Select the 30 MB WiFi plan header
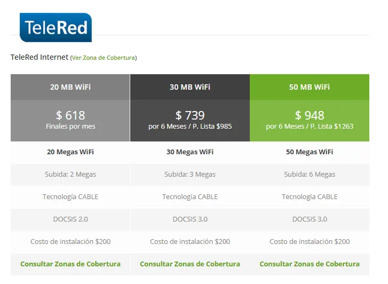 190,87
